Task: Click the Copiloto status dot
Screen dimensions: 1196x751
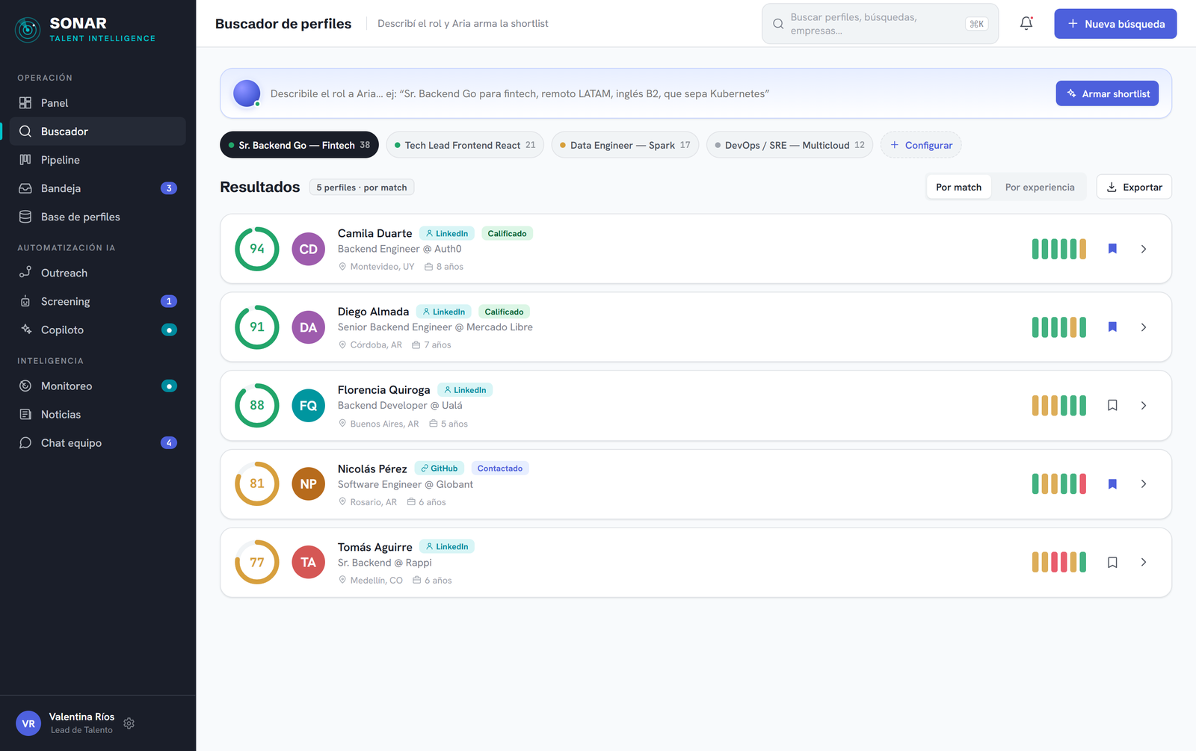Action: 169,330
